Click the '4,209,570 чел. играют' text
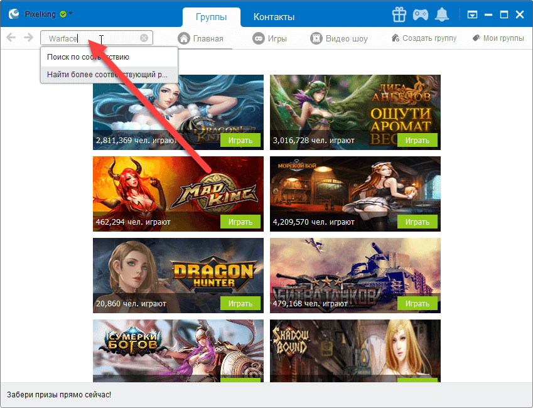The height and width of the screenshot is (408, 533). coord(313,222)
